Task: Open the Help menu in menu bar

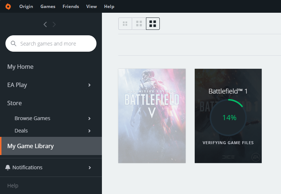Action: click(109, 7)
